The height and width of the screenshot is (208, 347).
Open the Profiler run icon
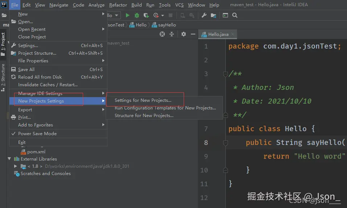[x=156, y=15]
